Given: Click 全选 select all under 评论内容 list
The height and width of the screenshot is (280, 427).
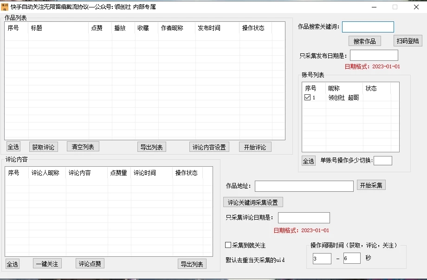Looking at the screenshot, I should point(13,263).
